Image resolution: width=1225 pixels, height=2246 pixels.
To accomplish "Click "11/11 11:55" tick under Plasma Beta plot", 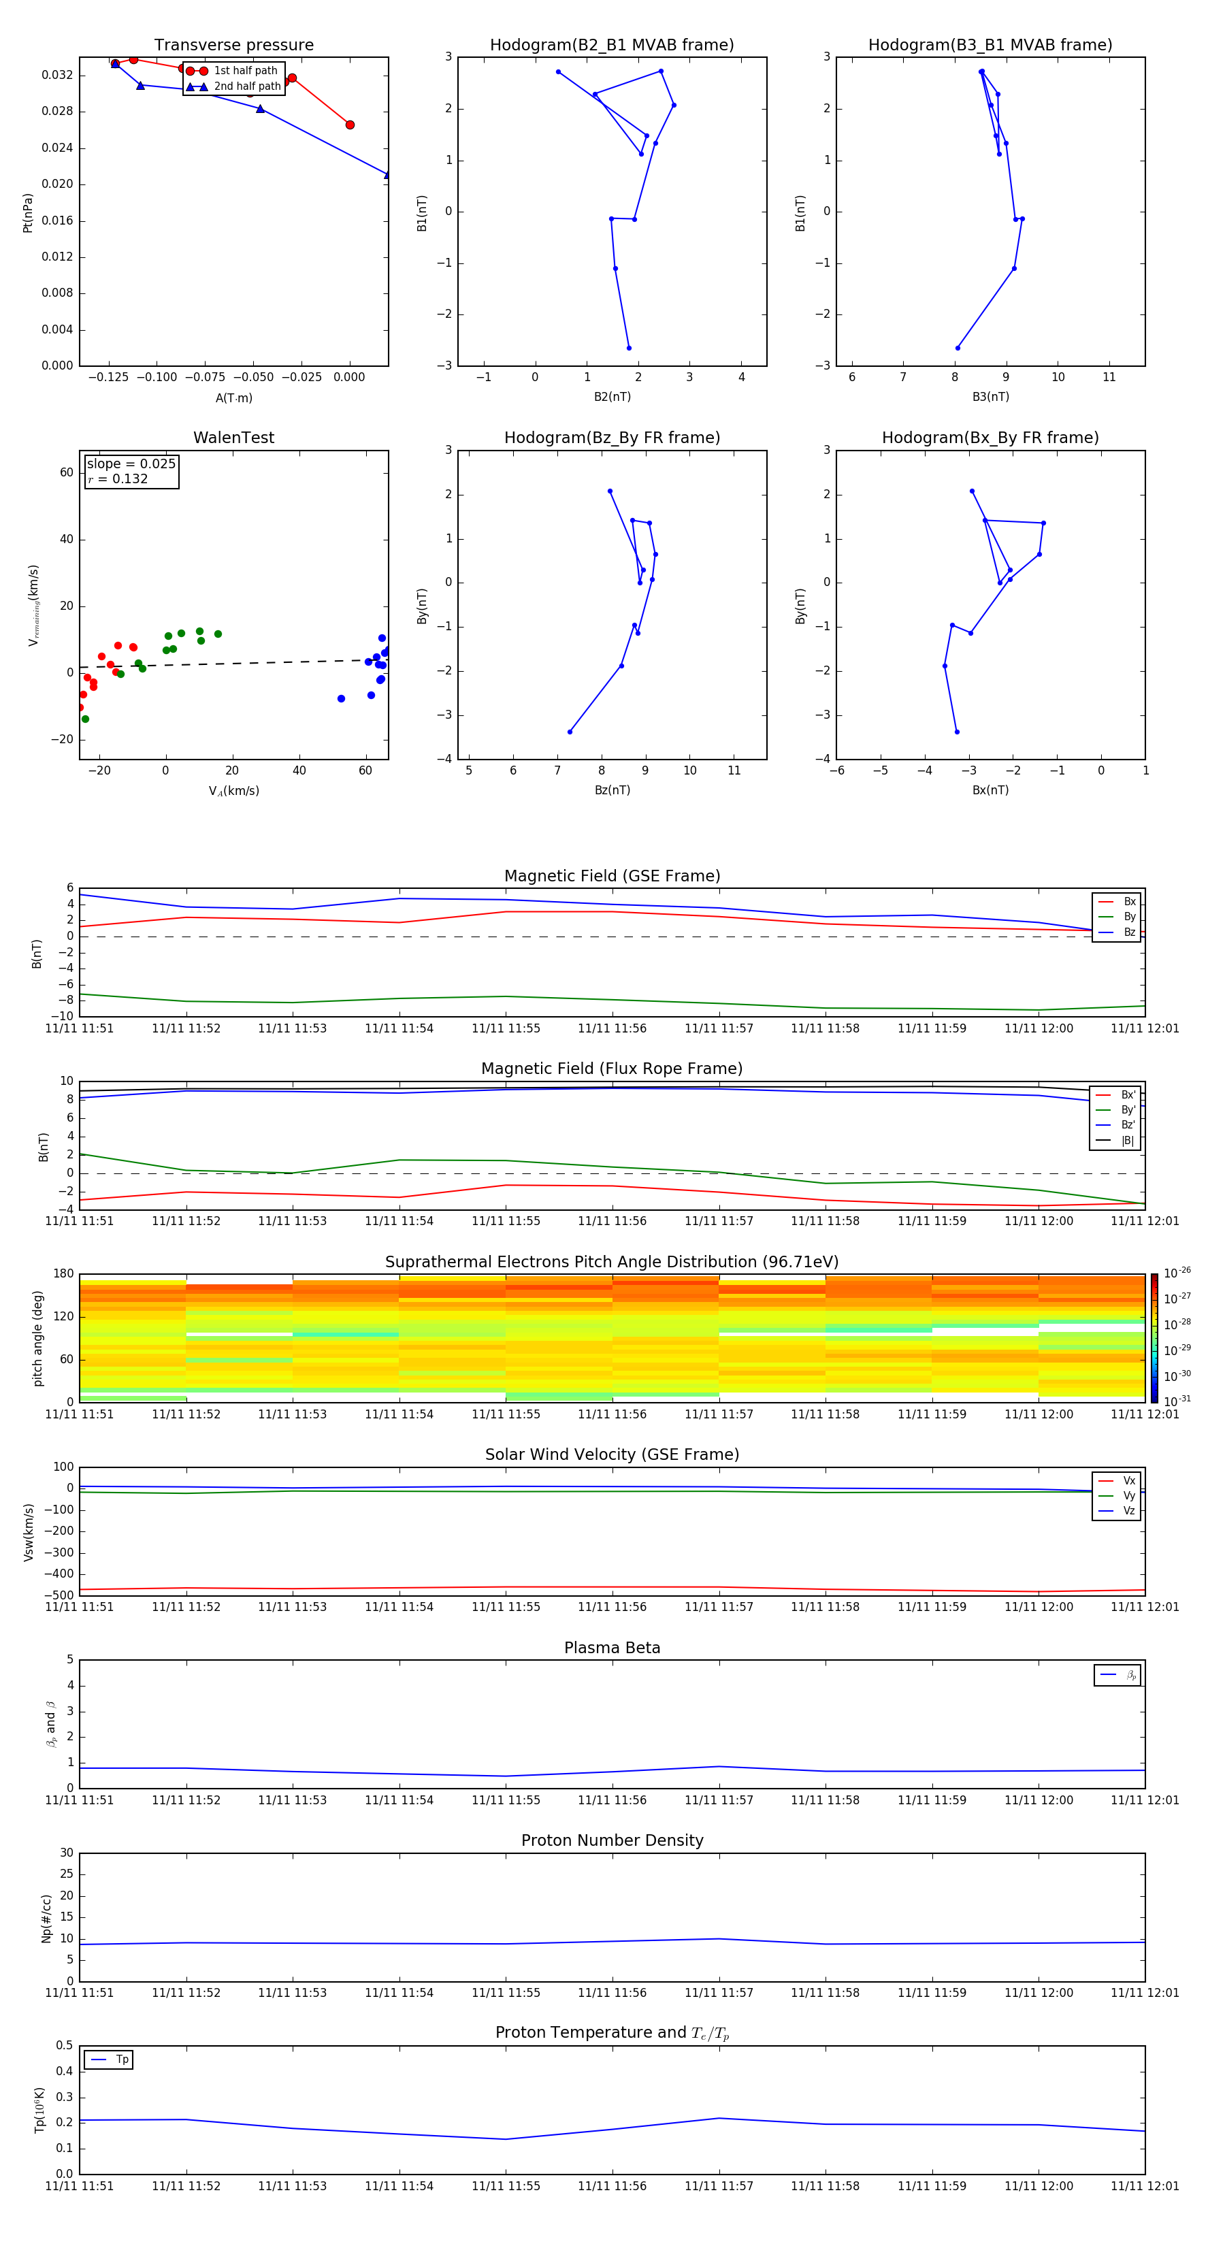I will point(506,1800).
